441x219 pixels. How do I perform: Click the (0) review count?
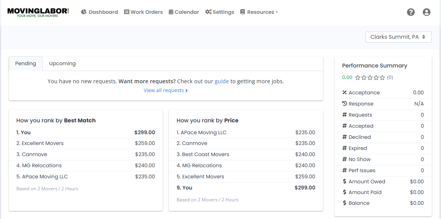pyautogui.click(x=390, y=78)
